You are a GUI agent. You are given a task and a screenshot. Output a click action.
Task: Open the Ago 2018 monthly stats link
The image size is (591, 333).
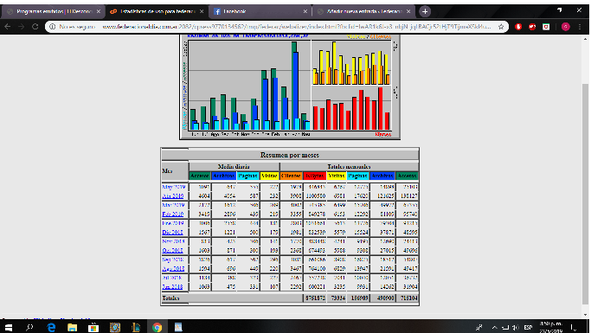pos(173,269)
